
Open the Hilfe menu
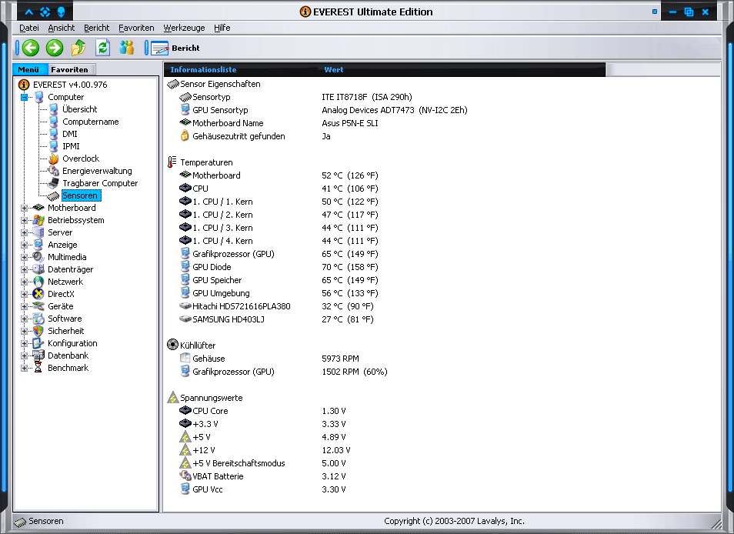[x=222, y=28]
